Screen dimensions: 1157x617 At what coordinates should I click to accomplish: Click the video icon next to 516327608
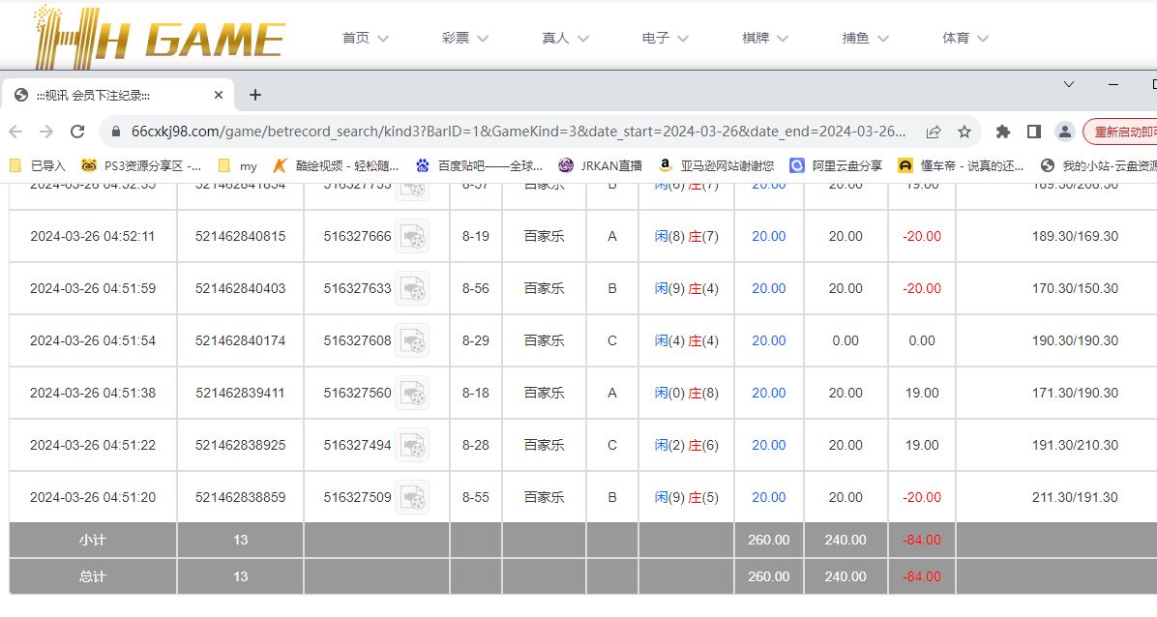click(x=412, y=340)
